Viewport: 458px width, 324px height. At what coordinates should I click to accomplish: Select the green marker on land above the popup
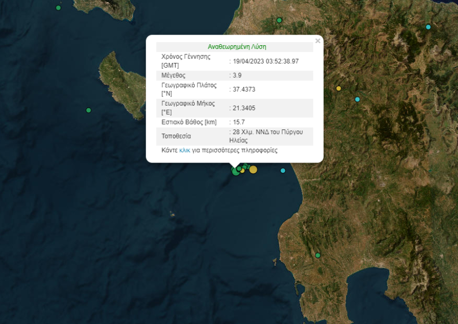279,20
